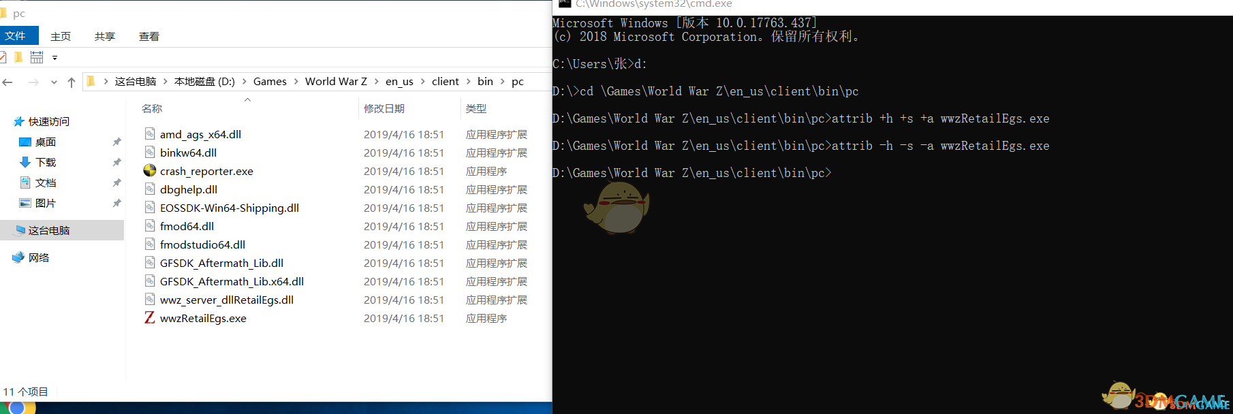Open the recent locations dropdown arrow
The width and height of the screenshot is (1233, 414).
pos(54,82)
